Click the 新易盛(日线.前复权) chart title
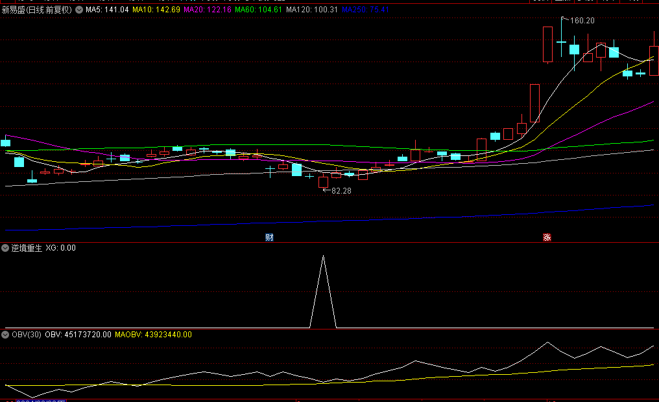Screen dimensions: 659x402 [x=37, y=10]
